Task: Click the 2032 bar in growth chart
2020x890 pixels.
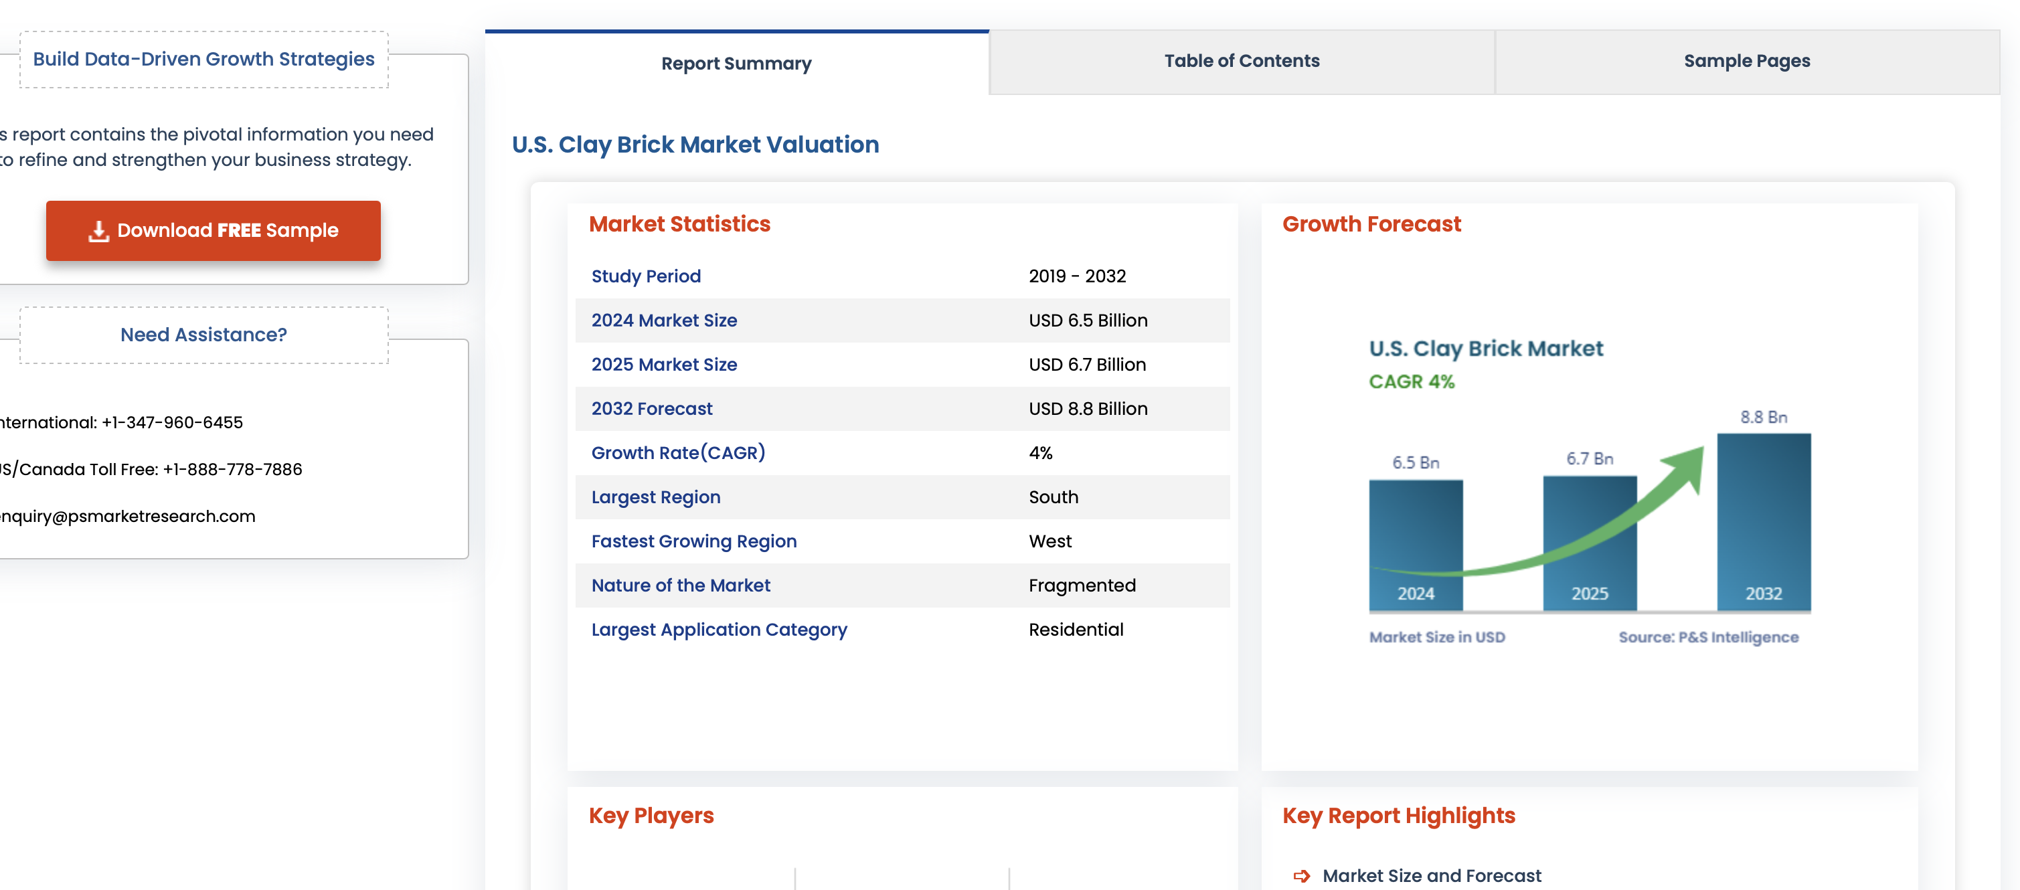Action: (1764, 521)
